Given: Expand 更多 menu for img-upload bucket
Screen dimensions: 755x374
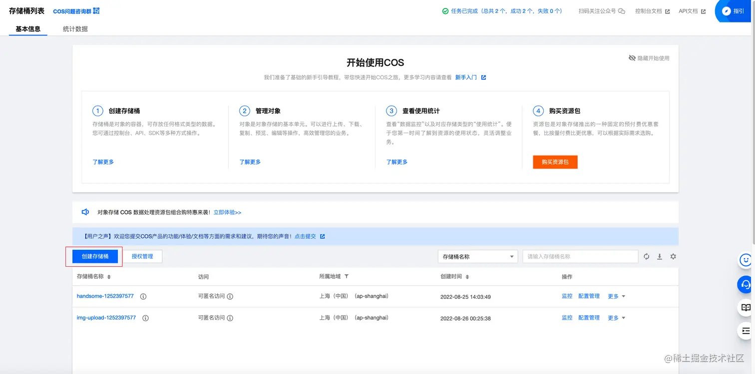Looking at the screenshot, I should pos(617,318).
